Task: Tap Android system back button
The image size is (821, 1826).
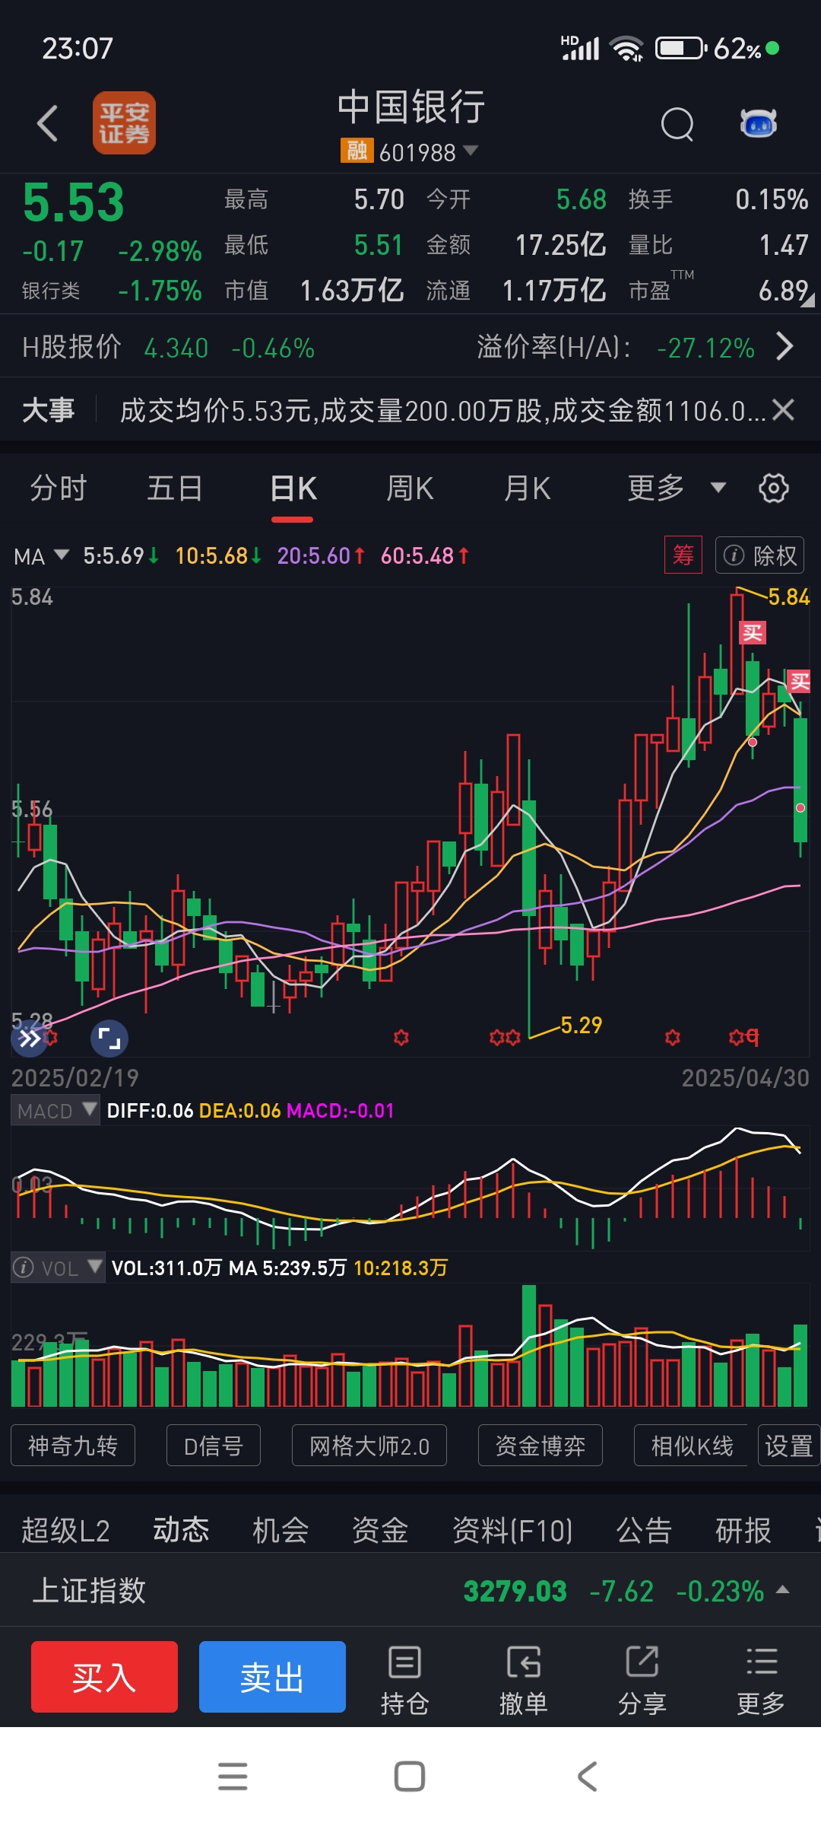Action: pyautogui.click(x=587, y=1777)
